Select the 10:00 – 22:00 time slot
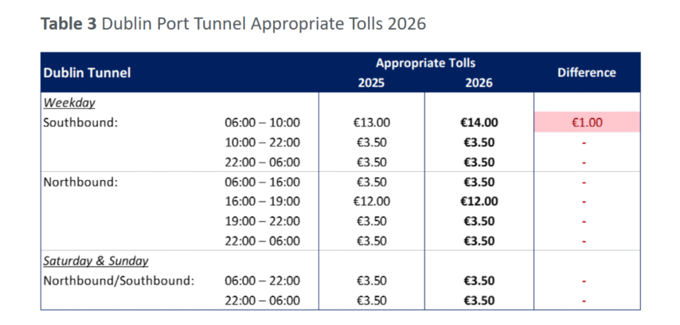The width and height of the screenshot is (680, 325). tap(262, 143)
